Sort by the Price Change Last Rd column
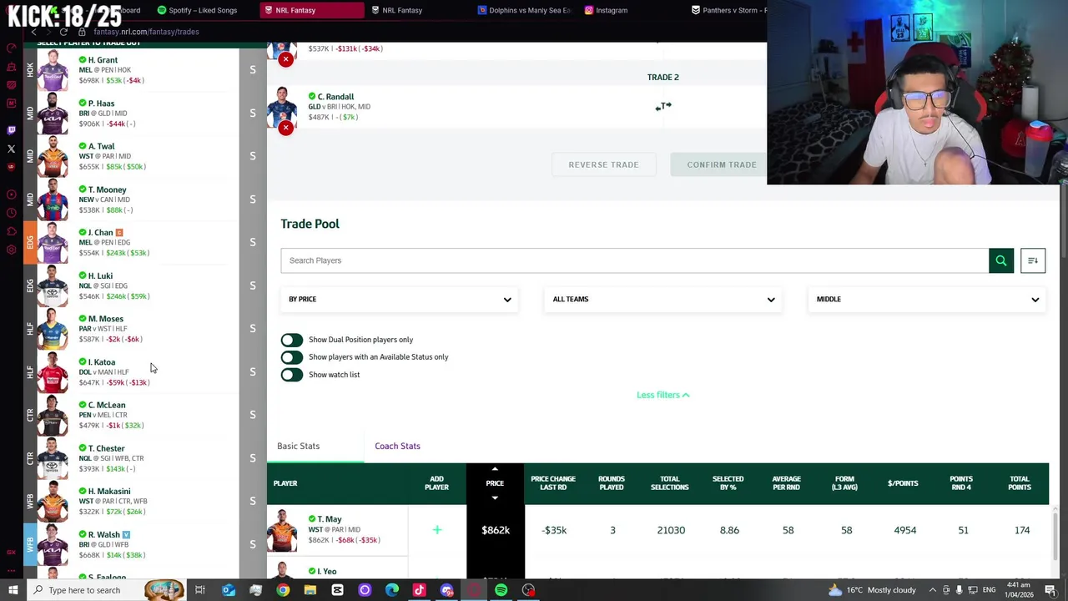The width and height of the screenshot is (1068, 601). click(x=553, y=483)
